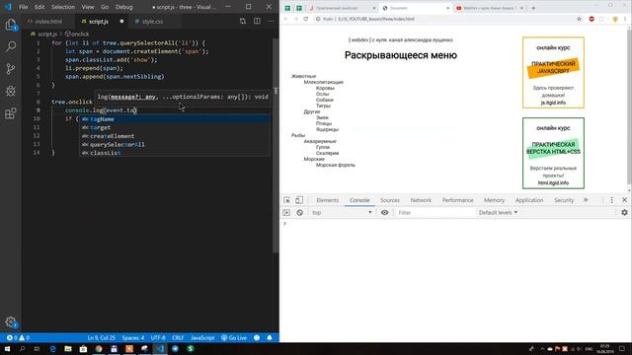Screen dimensions: 632x355
Task: Click the onclick breadcrumb item
Action: (x=77, y=35)
